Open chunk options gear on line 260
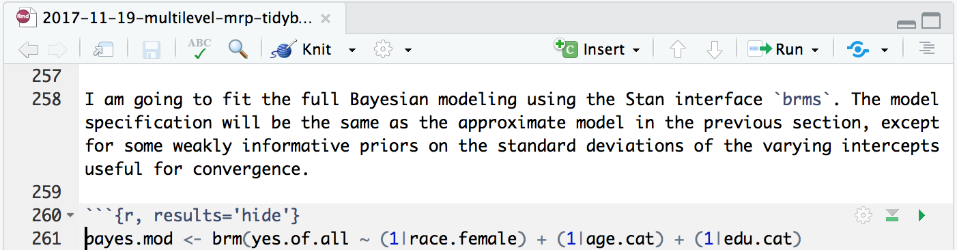The height and width of the screenshot is (250, 957). (x=863, y=216)
